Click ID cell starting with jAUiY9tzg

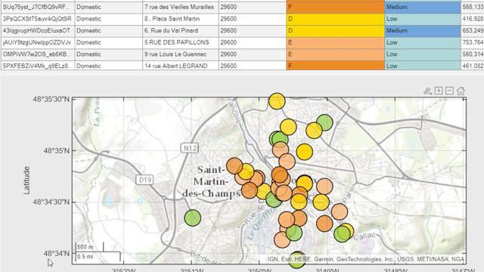(x=37, y=42)
